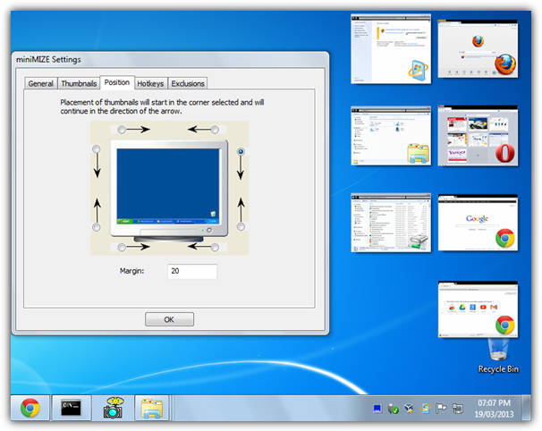542x431 pixels.
Task: Select top-left corner going right radio button
Action: 122,130
